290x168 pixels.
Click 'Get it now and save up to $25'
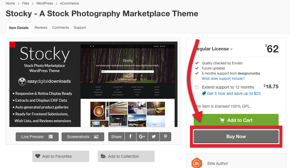(x=234, y=93)
